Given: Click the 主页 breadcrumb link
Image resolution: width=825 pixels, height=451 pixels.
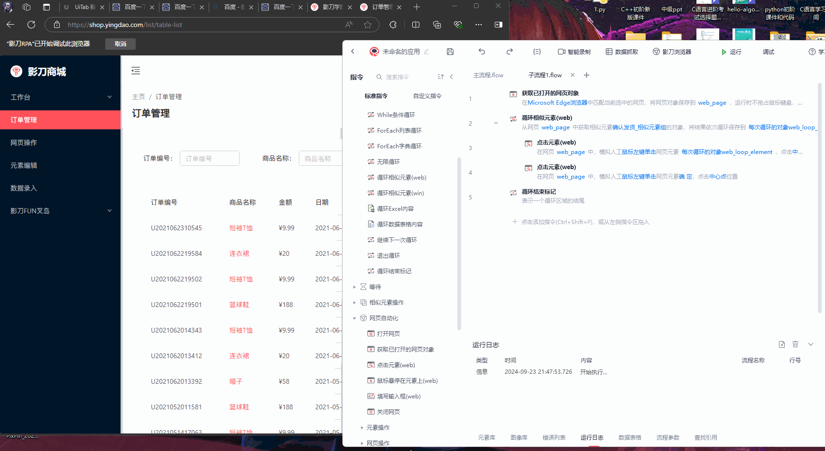Looking at the screenshot, I should [139, 97].
